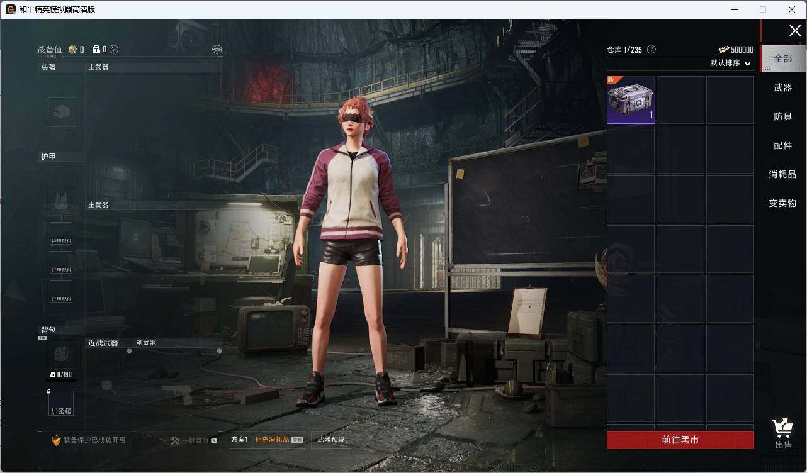
Task: Select the empty body armor vest slot
Action: [61, 201]
